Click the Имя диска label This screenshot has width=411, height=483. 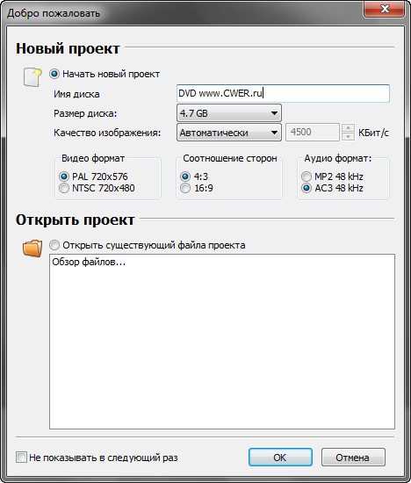click(x=76, y=94)
